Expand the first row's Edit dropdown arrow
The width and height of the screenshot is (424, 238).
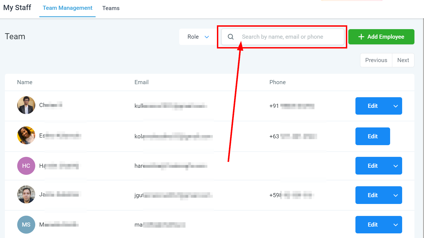[395, 106]
